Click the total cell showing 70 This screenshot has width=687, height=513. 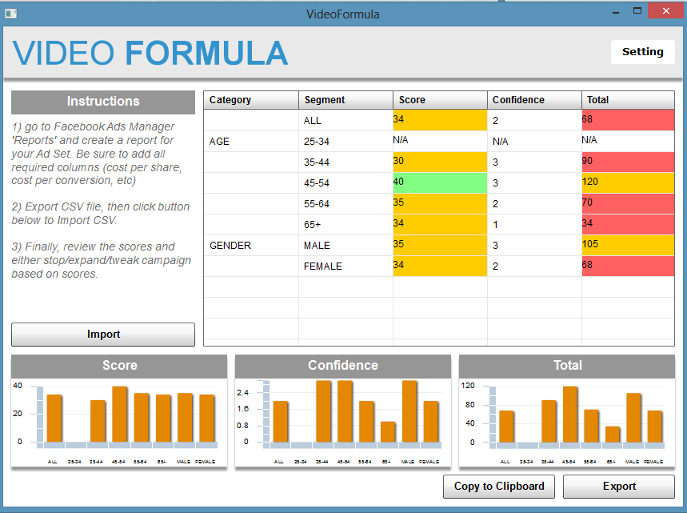628,204
